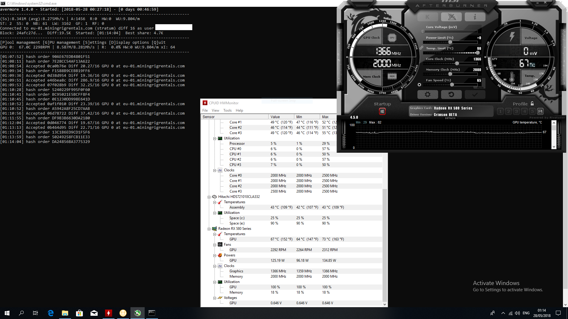Open Task View on the taskbar

coord(35,313)
